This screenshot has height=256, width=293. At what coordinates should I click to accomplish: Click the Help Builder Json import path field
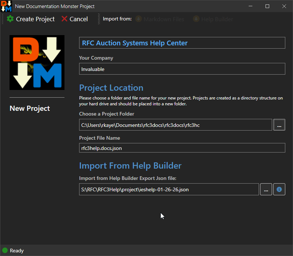[169, 189]
